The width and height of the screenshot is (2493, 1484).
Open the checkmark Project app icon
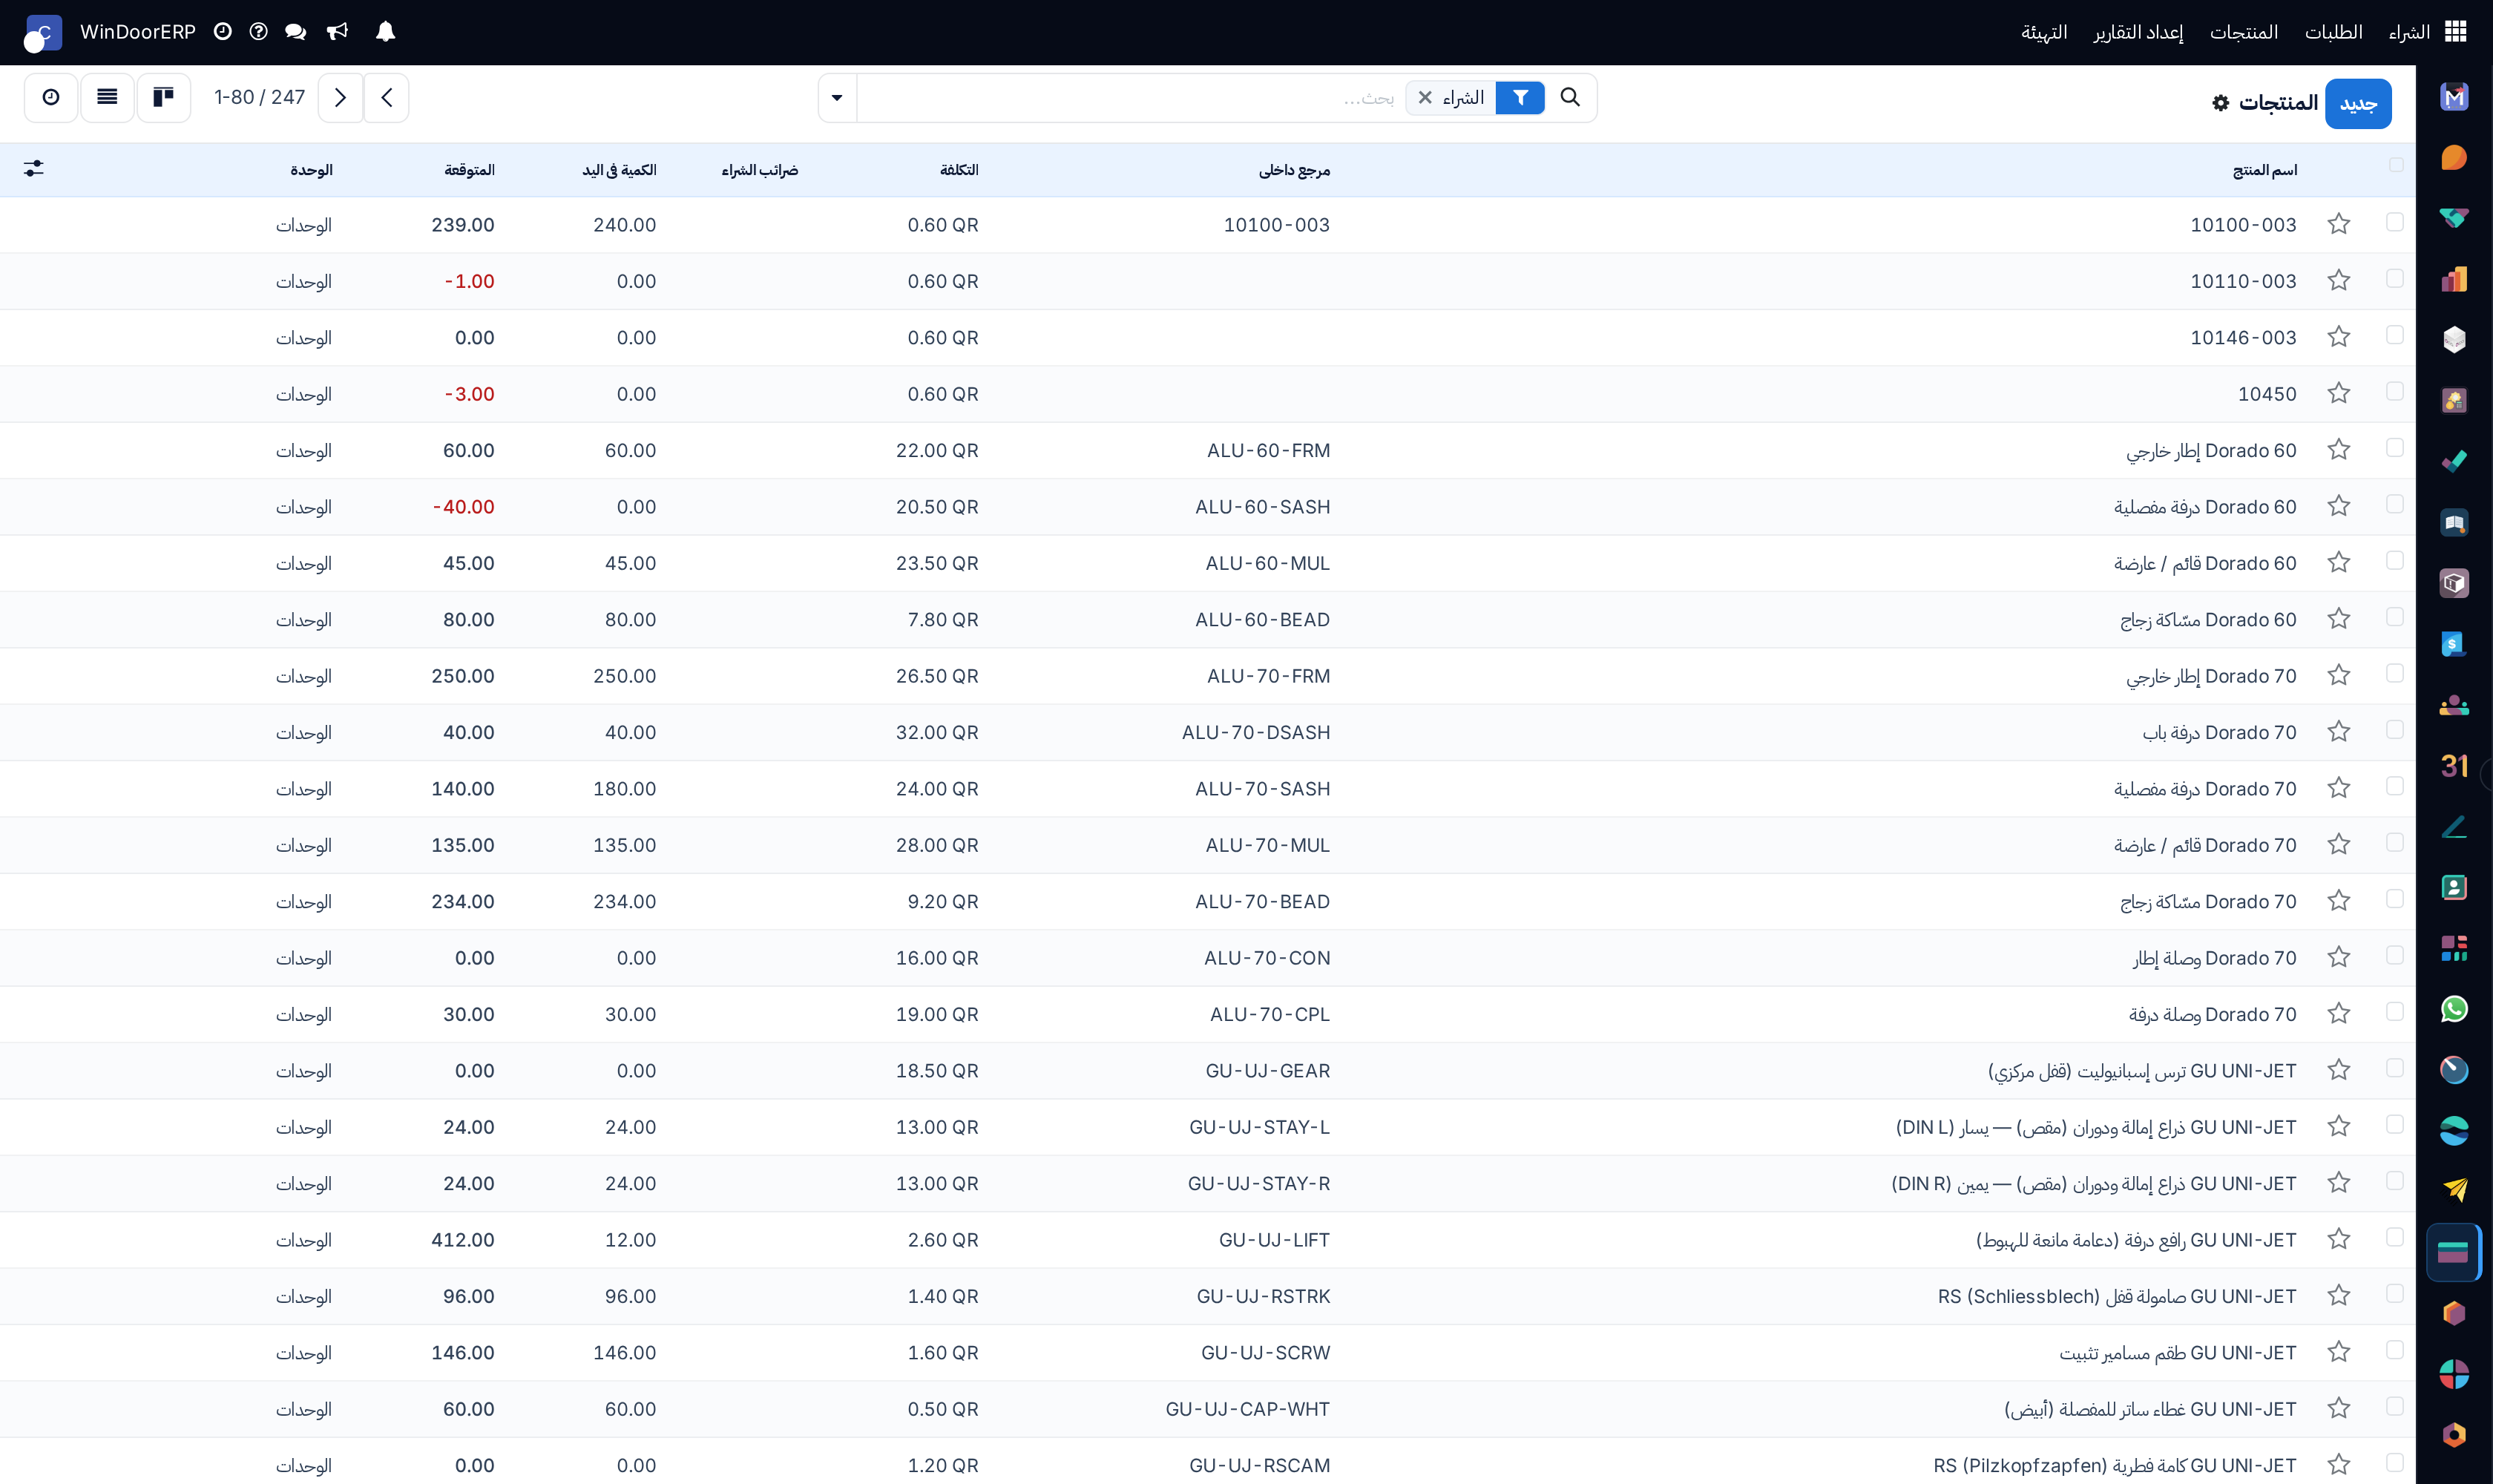tap(2454, 462)
